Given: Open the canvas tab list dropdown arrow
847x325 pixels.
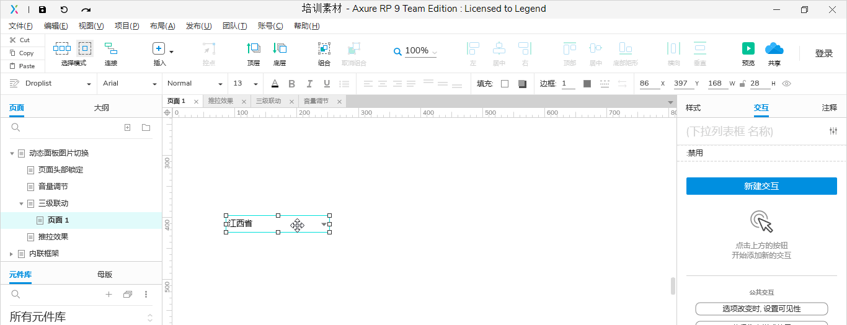Looking at the screenshot, I should coord(670,102).
